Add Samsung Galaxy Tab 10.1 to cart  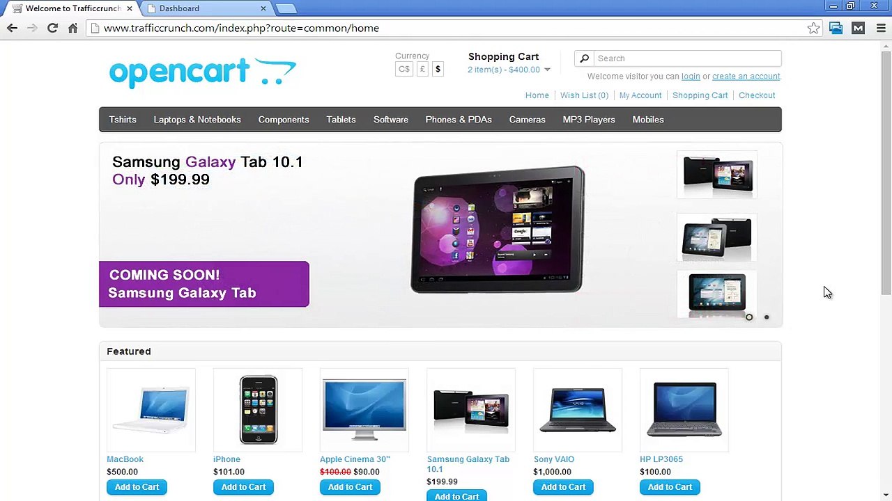coord(456,496)
